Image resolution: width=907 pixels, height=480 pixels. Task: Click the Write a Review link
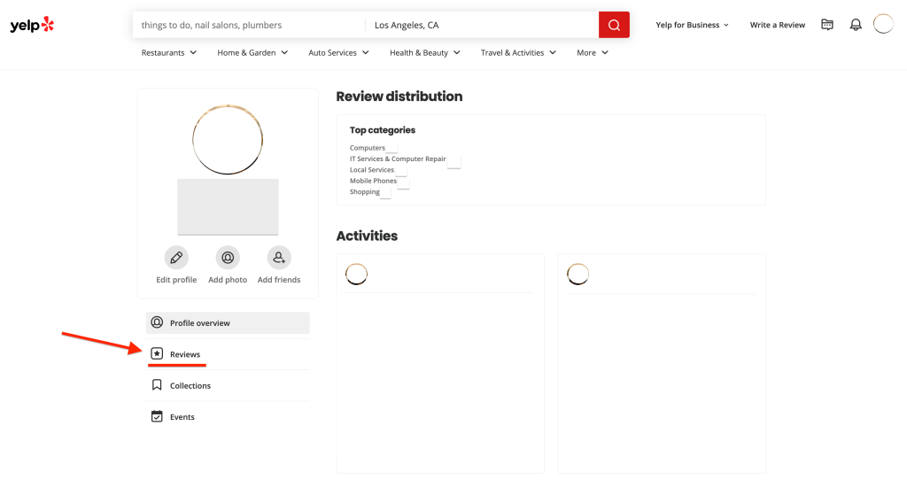pyautogui.click(x=777, y=25)
